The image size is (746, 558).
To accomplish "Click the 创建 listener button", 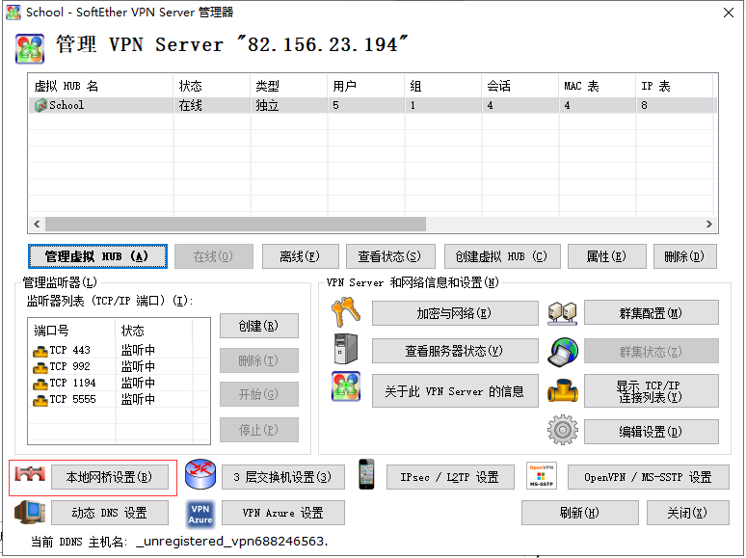I will tap(258, 326).
